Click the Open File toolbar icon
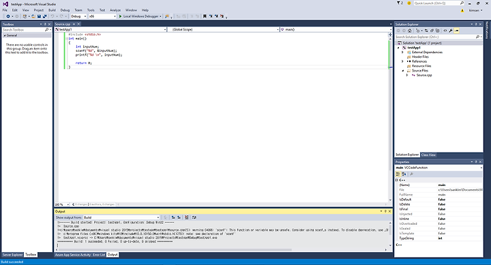 33,16
